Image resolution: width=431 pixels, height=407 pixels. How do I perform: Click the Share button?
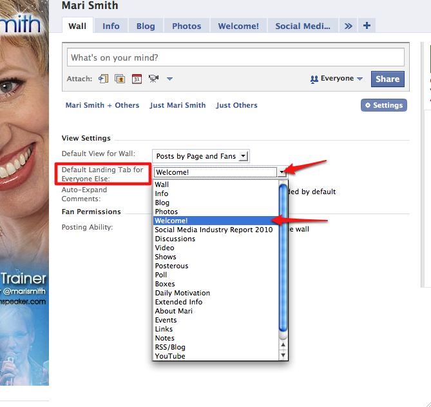pos(388,79)
